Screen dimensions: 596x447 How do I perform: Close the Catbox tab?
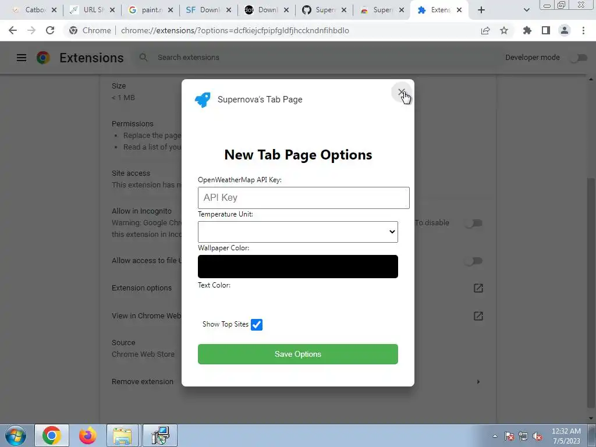(54, 10)
